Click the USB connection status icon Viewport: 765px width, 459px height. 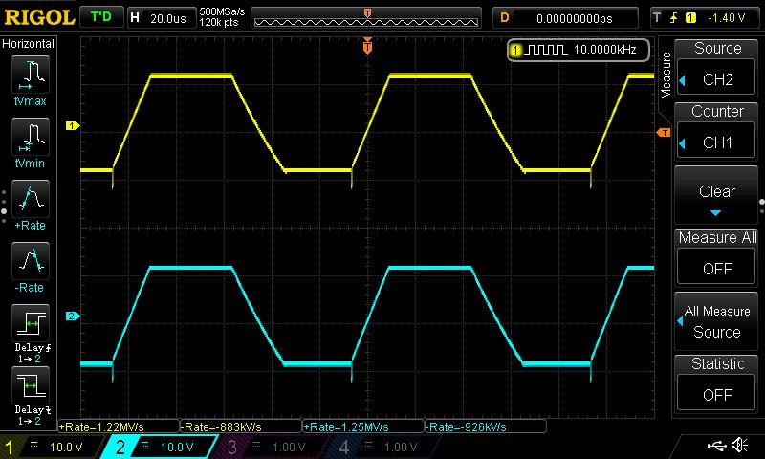point(716,446)
